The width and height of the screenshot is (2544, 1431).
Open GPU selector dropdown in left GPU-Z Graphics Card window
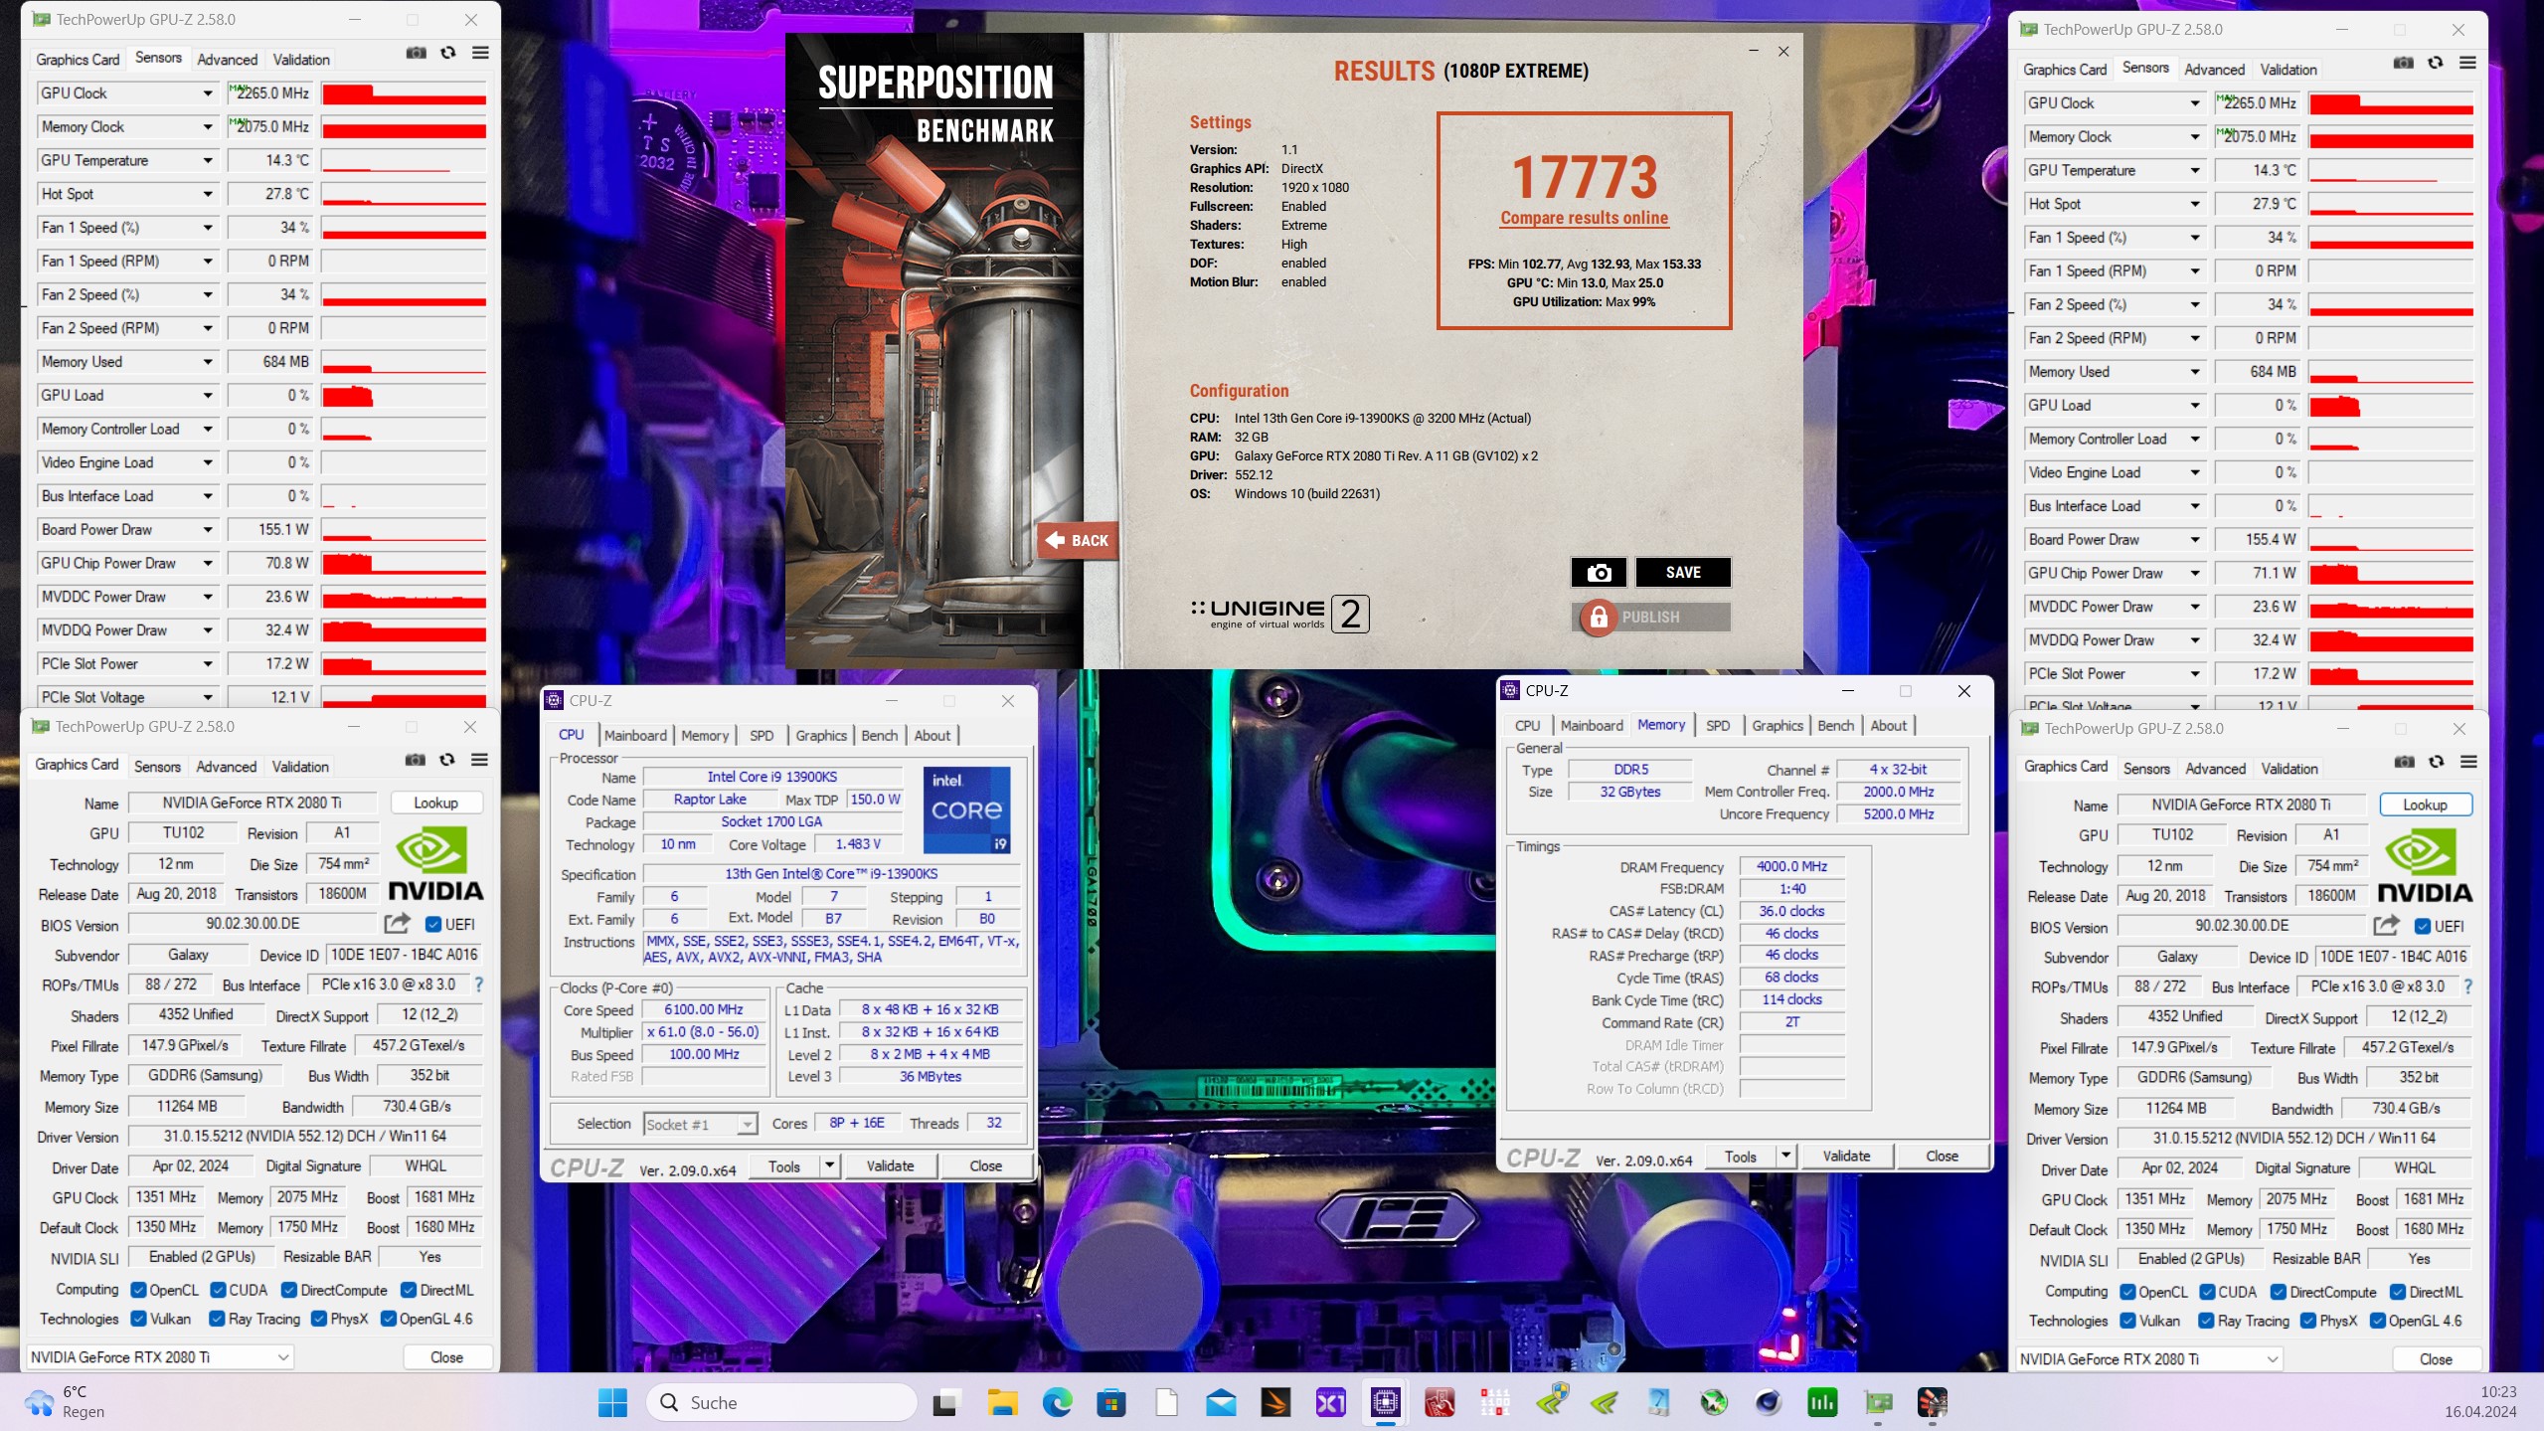pyautogui.click(x=159, y=1356)
